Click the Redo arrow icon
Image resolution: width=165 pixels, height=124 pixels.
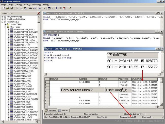[x=44, y=8]
